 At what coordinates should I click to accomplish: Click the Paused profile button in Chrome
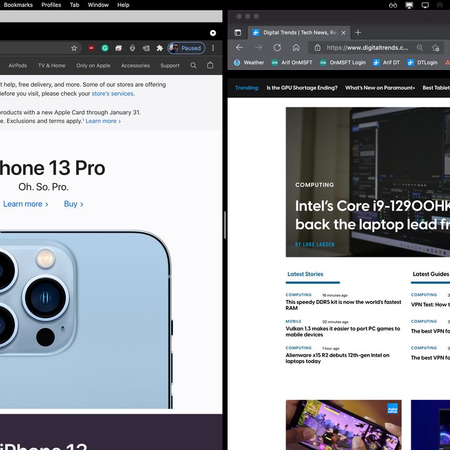click(186, 48)
